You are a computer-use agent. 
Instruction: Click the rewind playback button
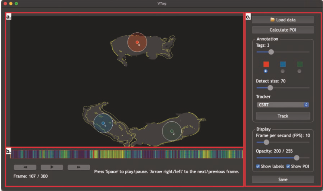25,167
